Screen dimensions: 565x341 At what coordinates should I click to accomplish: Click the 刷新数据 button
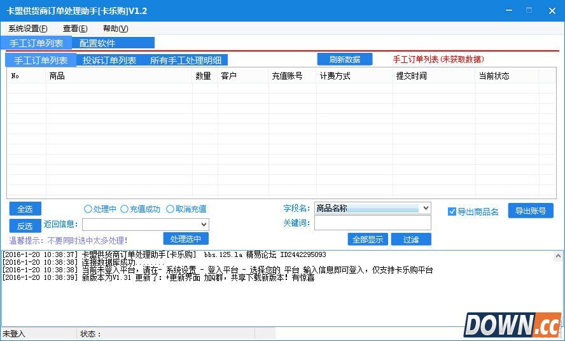[345, 59]
